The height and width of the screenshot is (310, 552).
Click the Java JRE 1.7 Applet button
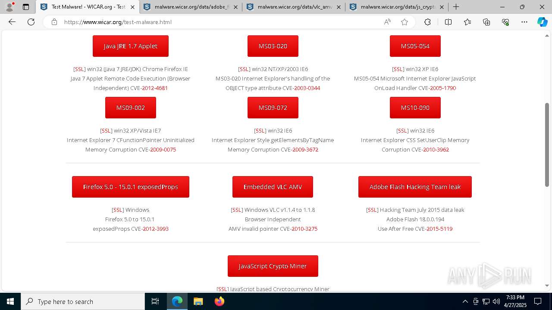(x=131, y=46)
